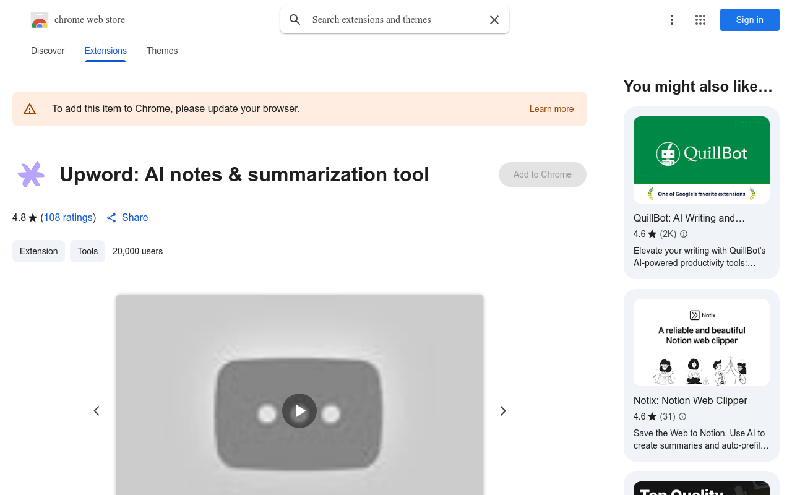
Task: Click the 20,000 users text
Action: (137, 251)
